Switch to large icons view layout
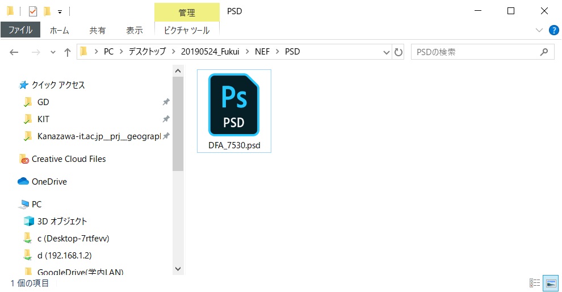This screenshot has width=562, height=292. [x=550, y=283]
